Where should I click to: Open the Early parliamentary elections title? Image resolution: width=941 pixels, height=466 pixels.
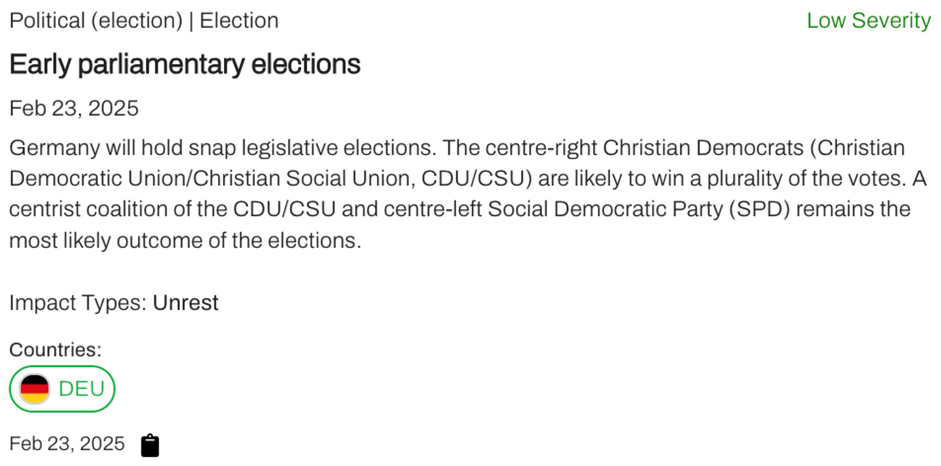click(185, 64)
